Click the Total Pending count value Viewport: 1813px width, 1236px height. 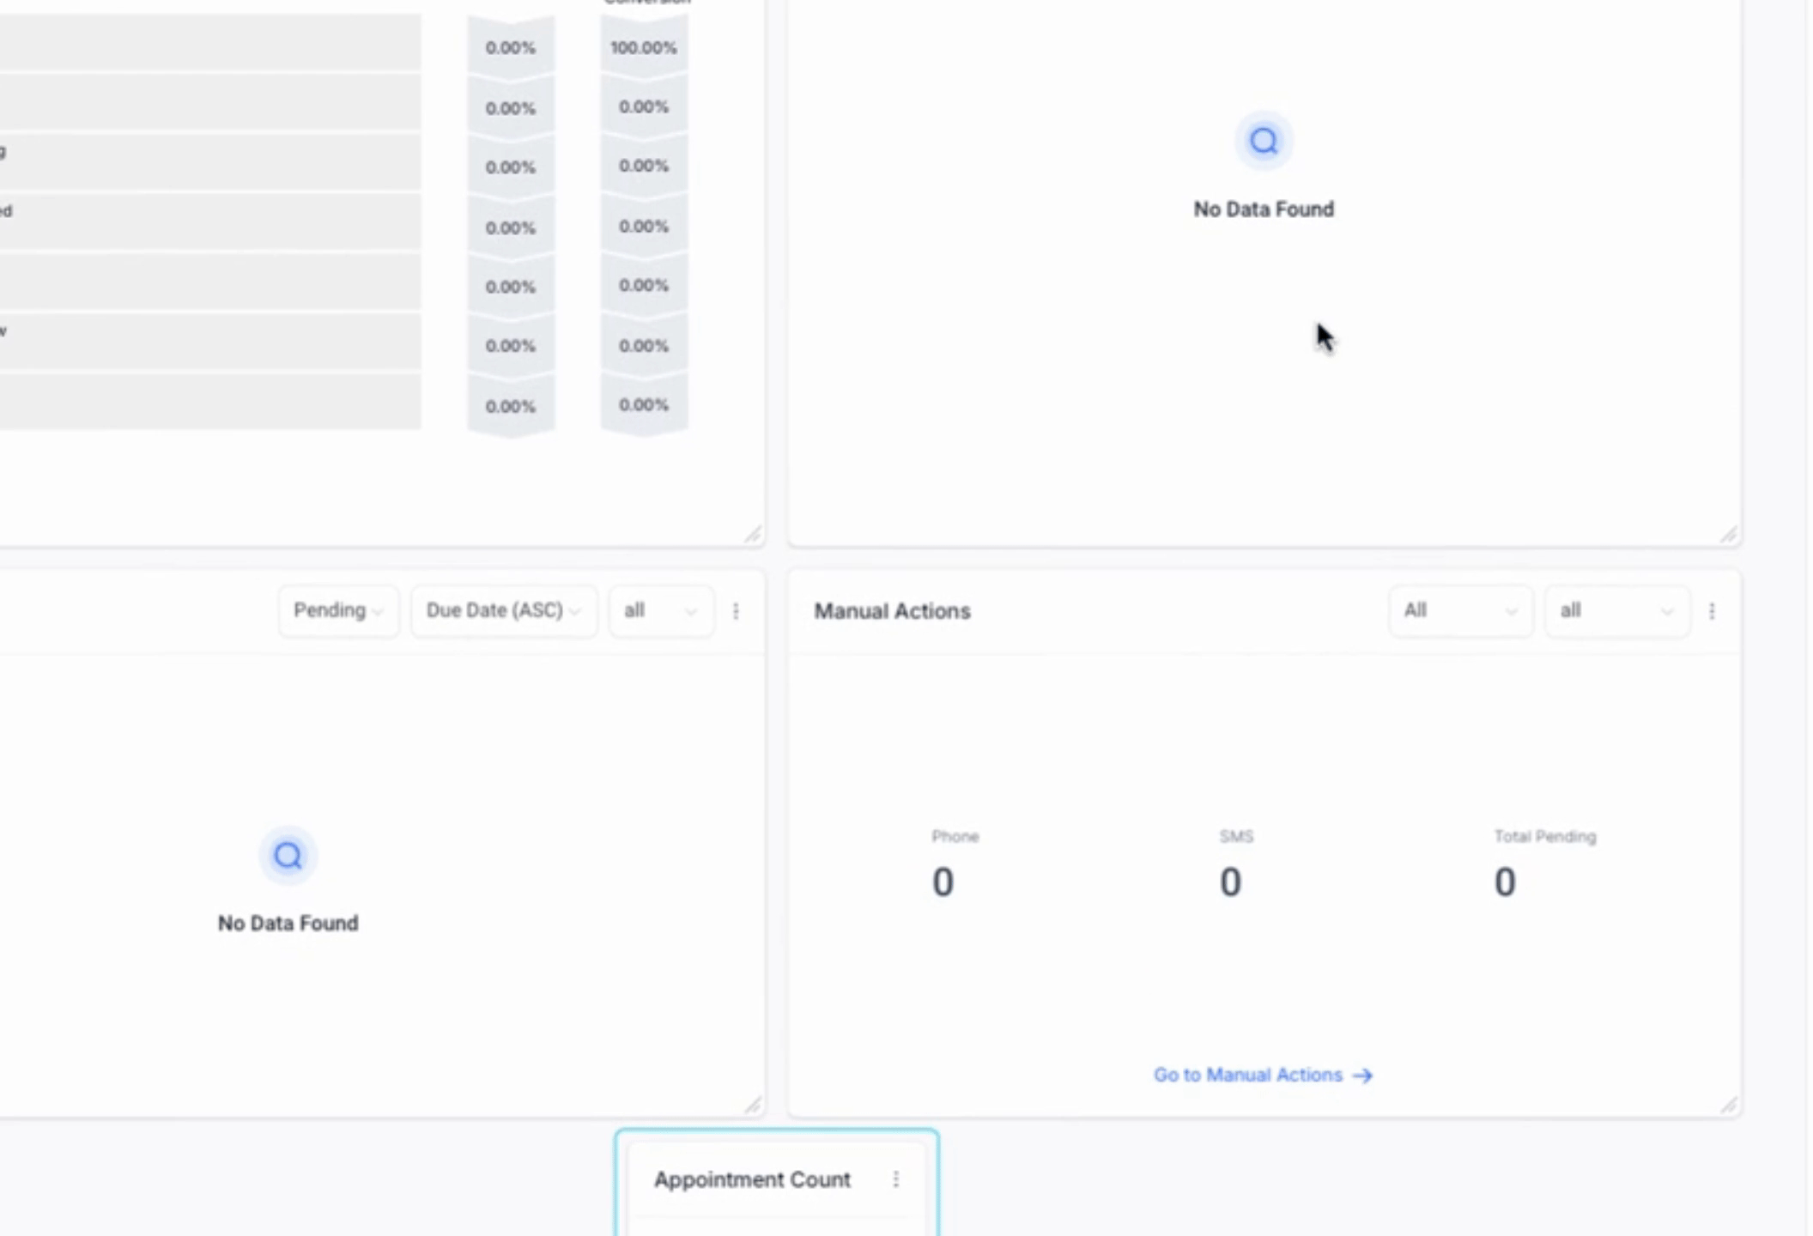pos(1505,882)
